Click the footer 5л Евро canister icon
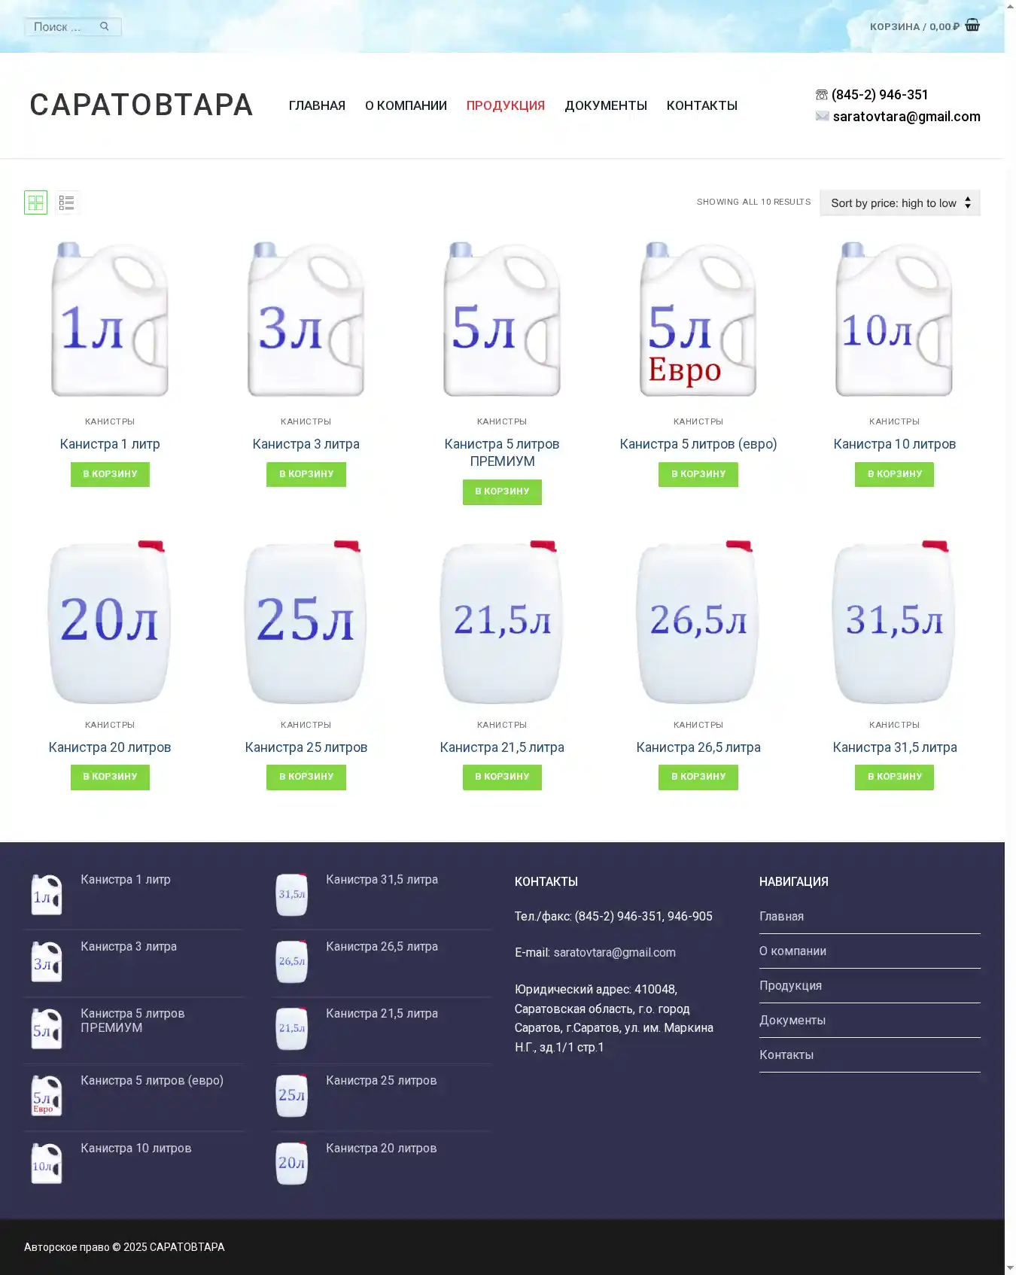Image resolution: width=1016 pixels, height=1275 pixels. (47, 1096)
